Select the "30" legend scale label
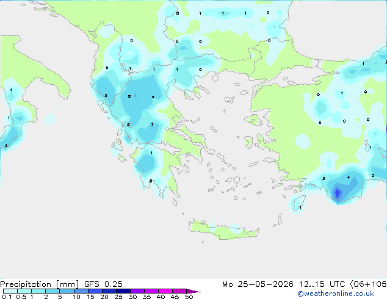The width and height of the screenshot is (387, 299). pyautogui.click(x=132, y=297)
